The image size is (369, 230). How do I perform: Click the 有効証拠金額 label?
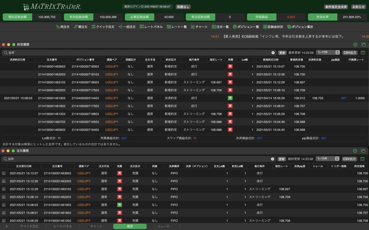(x=78, y=17)
